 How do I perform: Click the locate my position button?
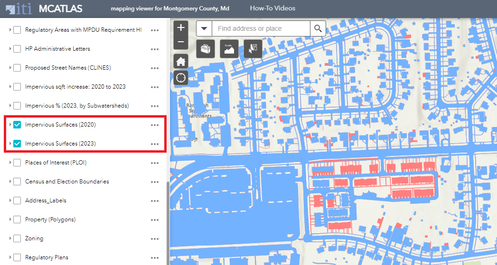181,77
